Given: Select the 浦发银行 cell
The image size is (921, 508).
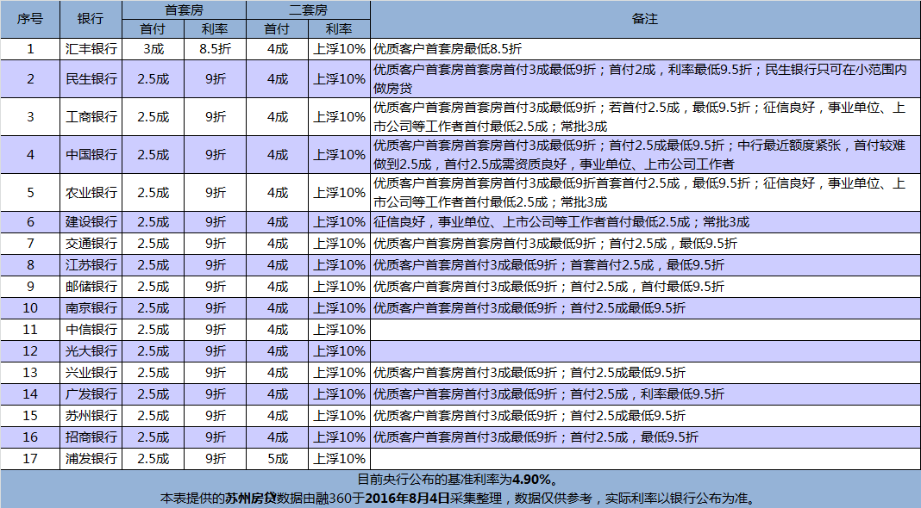Looking at the screenshot, I should click(91, 459).
